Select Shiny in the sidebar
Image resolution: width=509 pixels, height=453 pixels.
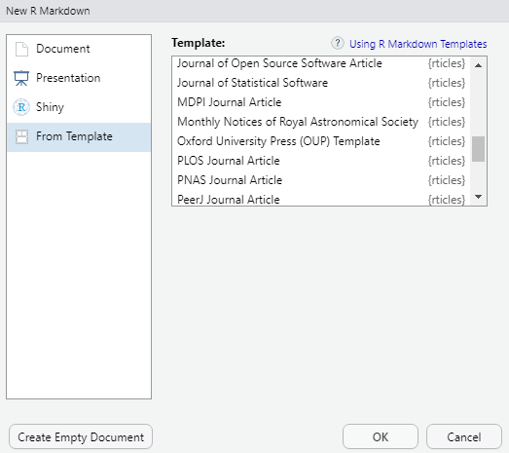[x=79, y=107]
